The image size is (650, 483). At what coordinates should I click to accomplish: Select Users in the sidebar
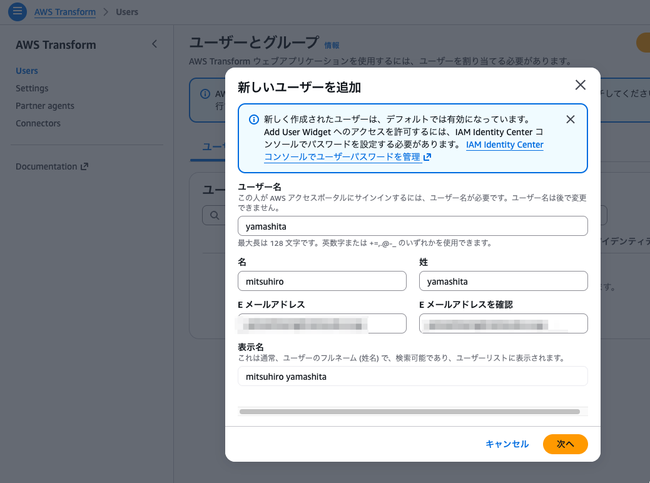27,71
